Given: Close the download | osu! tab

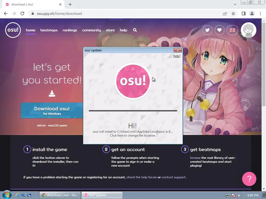Looking at the screenshot, I should pos(60,4).
